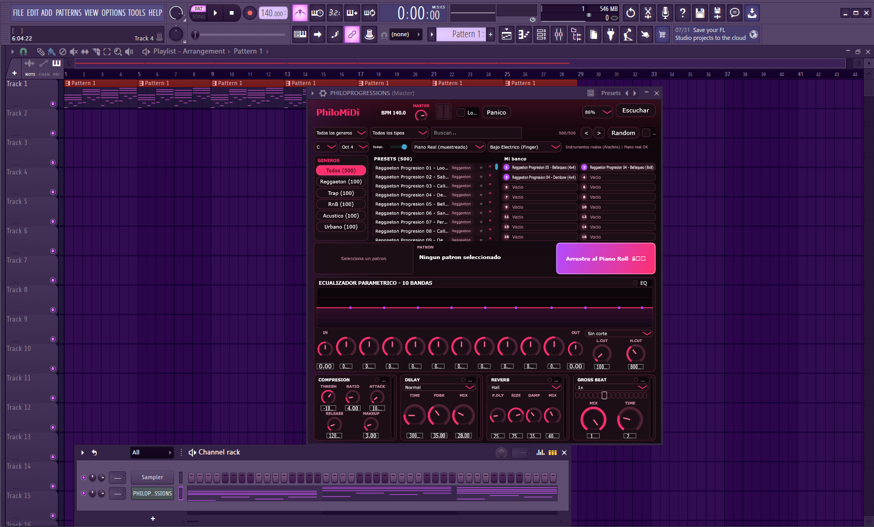Toggle the Sampler channel mute LED
The image size is (874, 527).
[84, 478]
